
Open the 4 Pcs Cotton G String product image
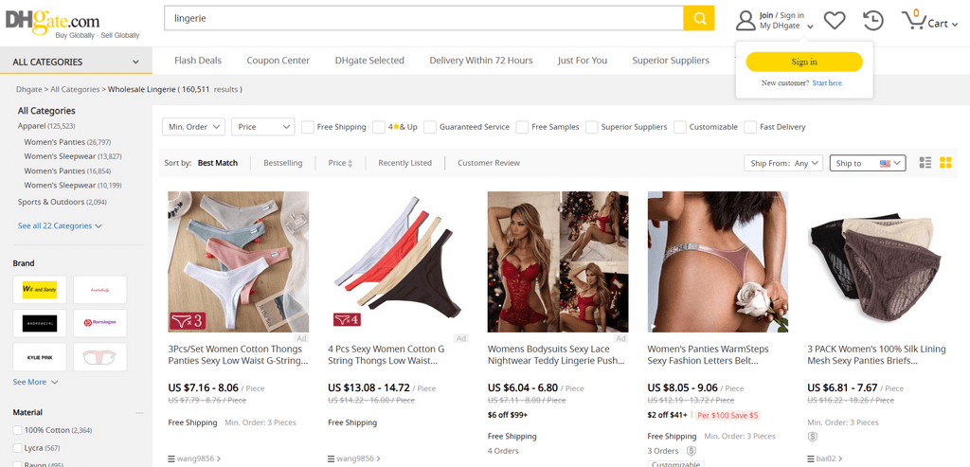[x=399, y=261]
